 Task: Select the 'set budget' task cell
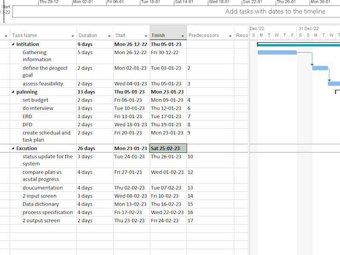click(43, 100)
